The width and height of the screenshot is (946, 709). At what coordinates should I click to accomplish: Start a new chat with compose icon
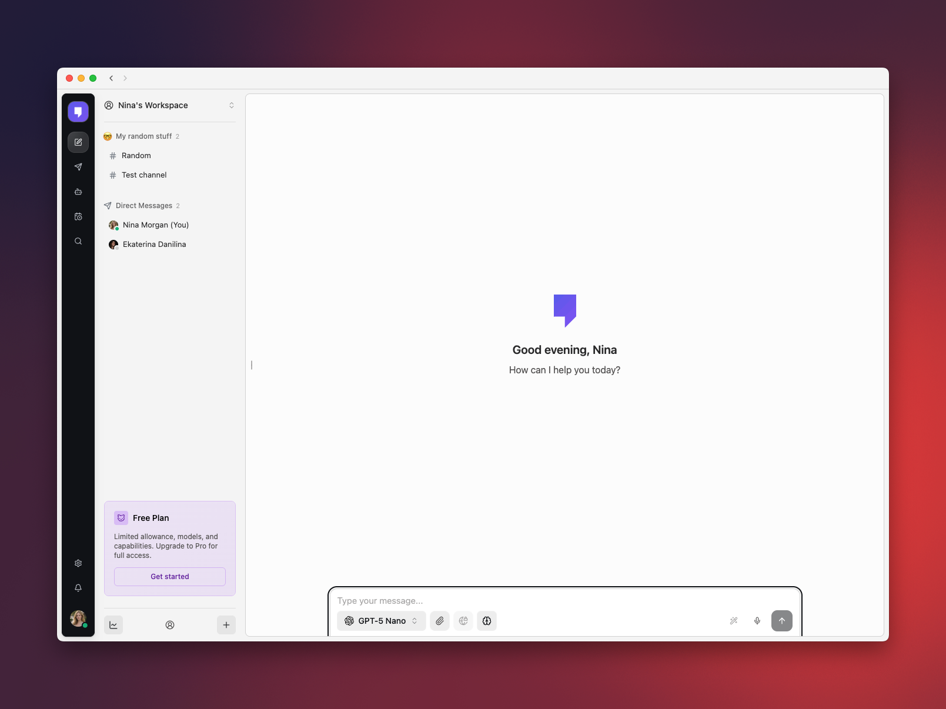pos(78,142)
